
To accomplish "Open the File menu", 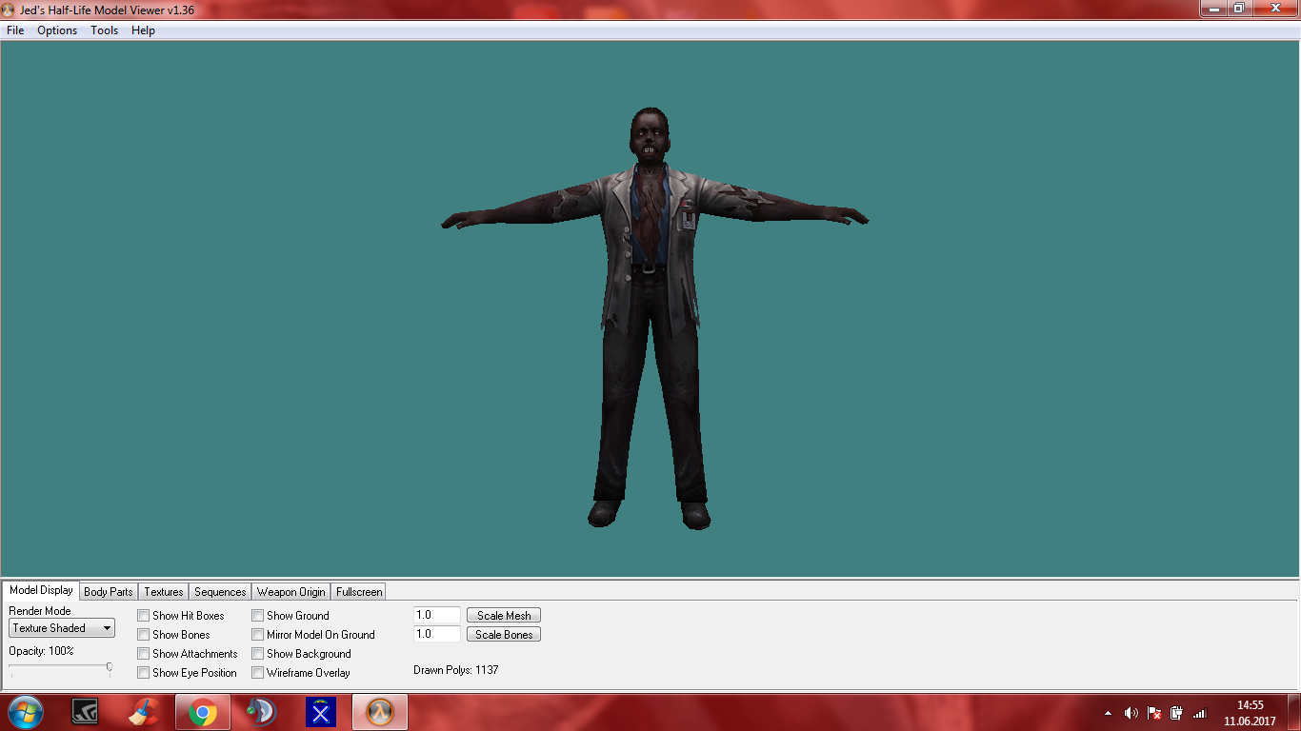I will click(15, 30).
